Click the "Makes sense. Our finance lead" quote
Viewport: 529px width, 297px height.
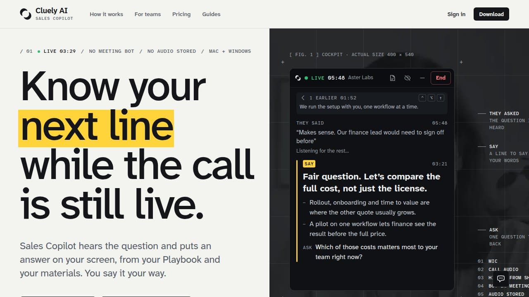[370, 137]
